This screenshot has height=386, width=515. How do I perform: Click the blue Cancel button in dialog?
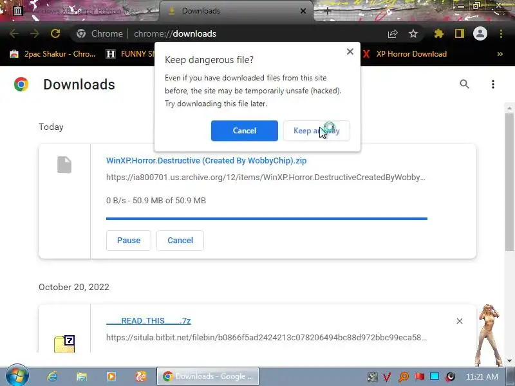pyautogui.click(x=245, y=131)
